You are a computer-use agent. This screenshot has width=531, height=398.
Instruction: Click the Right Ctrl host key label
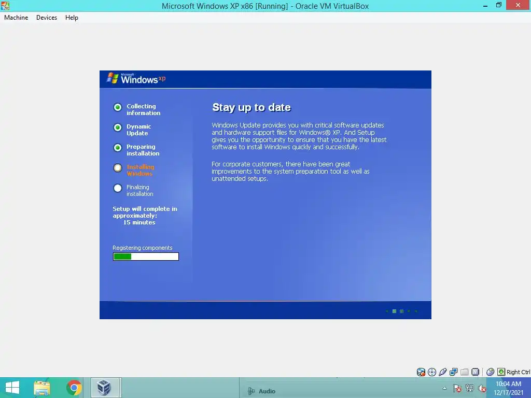pyautogui.click(x=518, y=372)
